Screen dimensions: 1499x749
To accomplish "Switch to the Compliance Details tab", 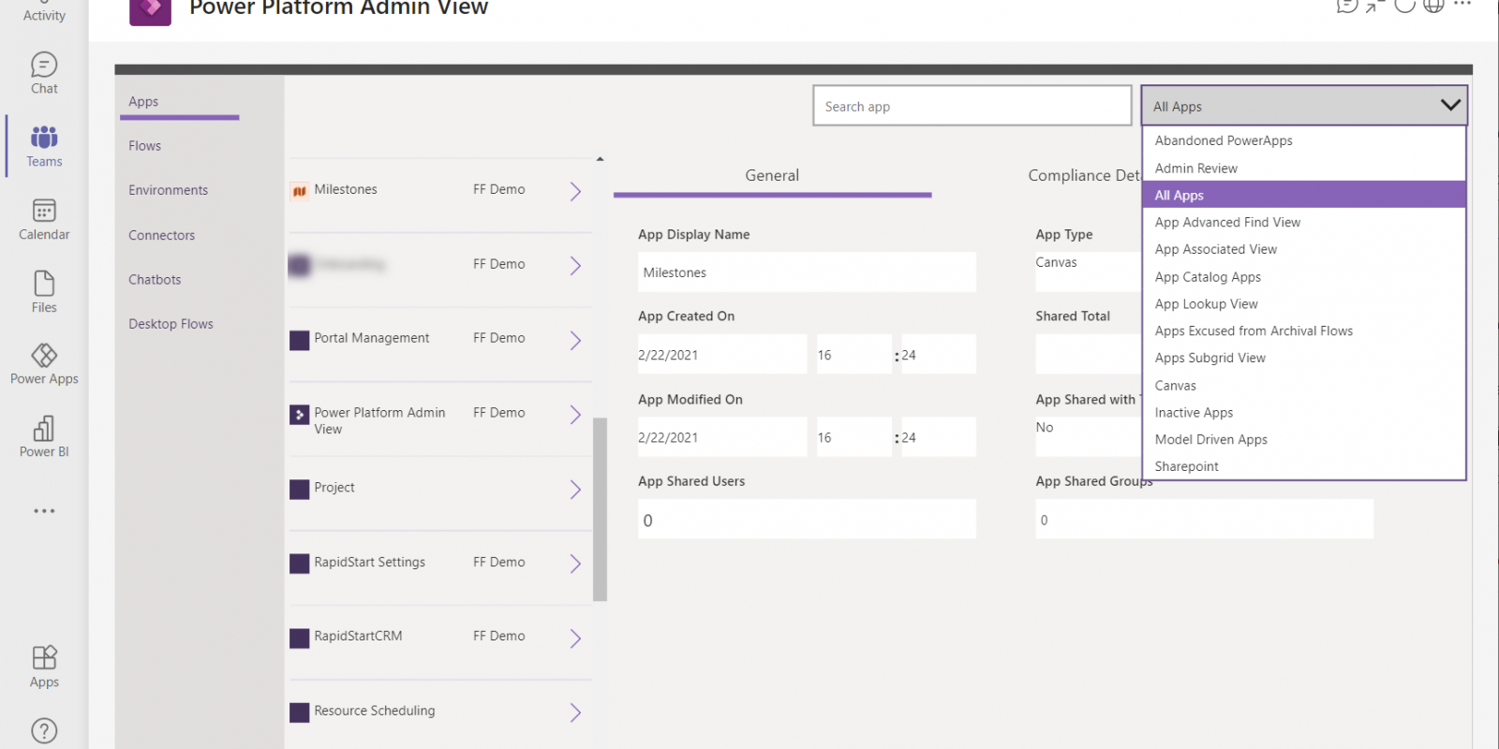I will (x=1084, y=175).
